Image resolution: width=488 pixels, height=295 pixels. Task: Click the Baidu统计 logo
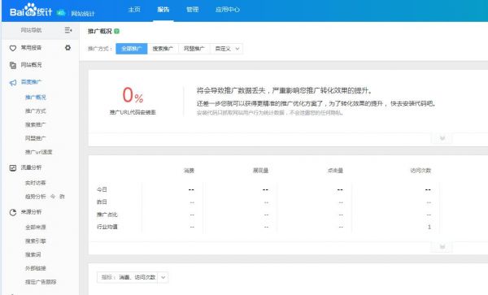pyautogui.click(x=31, y=11)
